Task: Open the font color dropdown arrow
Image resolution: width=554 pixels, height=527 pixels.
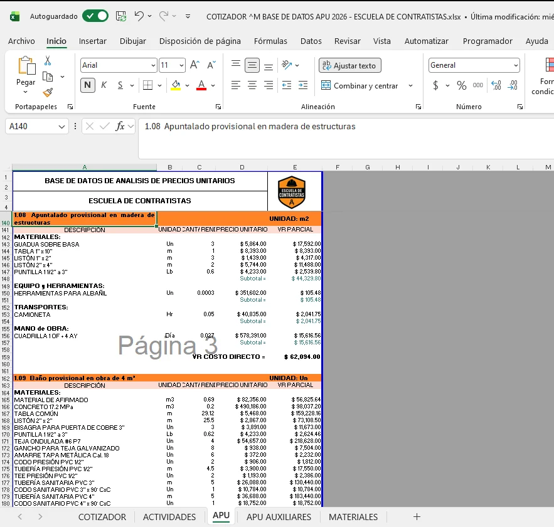Action: click(213, 85)
